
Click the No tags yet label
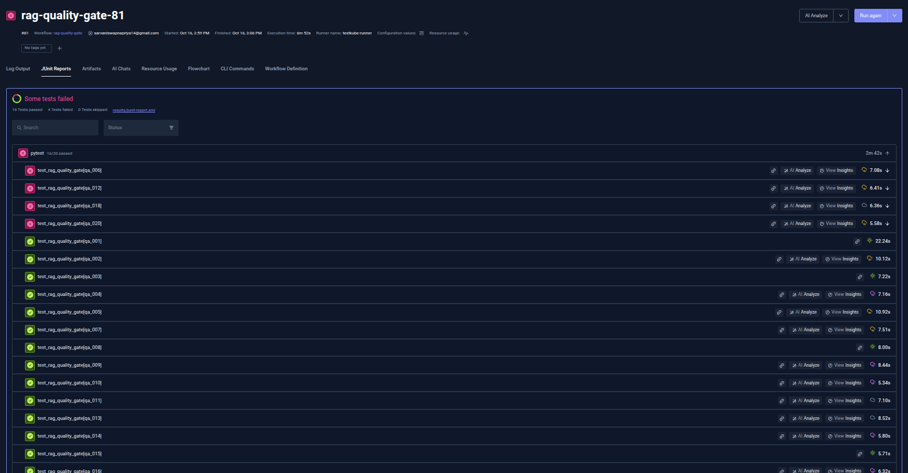coord(36,48)
